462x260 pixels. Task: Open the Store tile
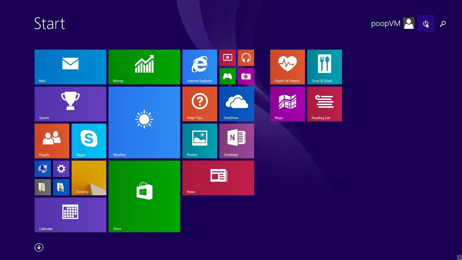[144, 196]
